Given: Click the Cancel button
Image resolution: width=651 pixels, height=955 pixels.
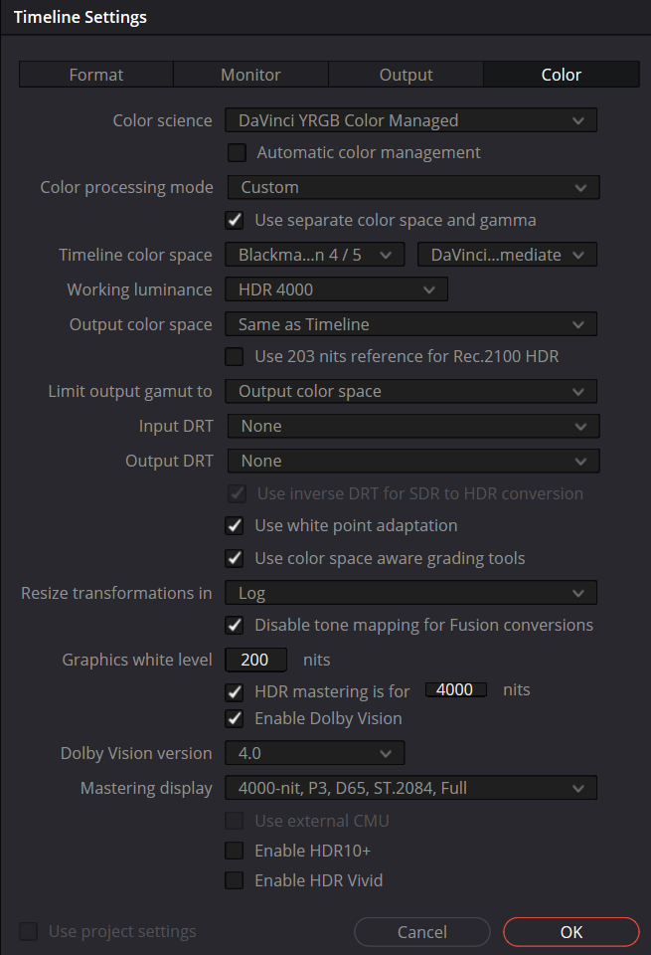Looking at the screenshot, I should (422, 932).
